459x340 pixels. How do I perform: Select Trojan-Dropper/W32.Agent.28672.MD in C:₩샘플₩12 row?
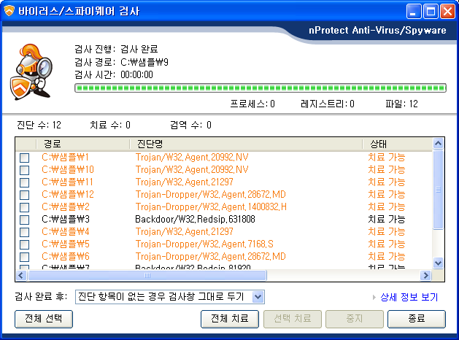coord(210,194)
